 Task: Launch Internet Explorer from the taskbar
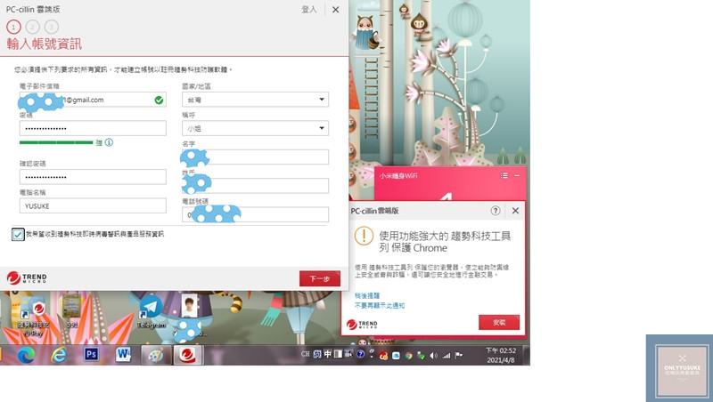coord(59,355)
